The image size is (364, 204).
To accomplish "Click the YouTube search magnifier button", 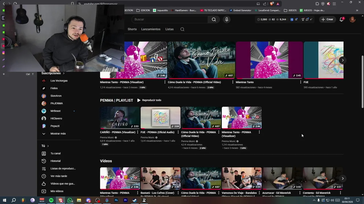I will tap(214, 19).
